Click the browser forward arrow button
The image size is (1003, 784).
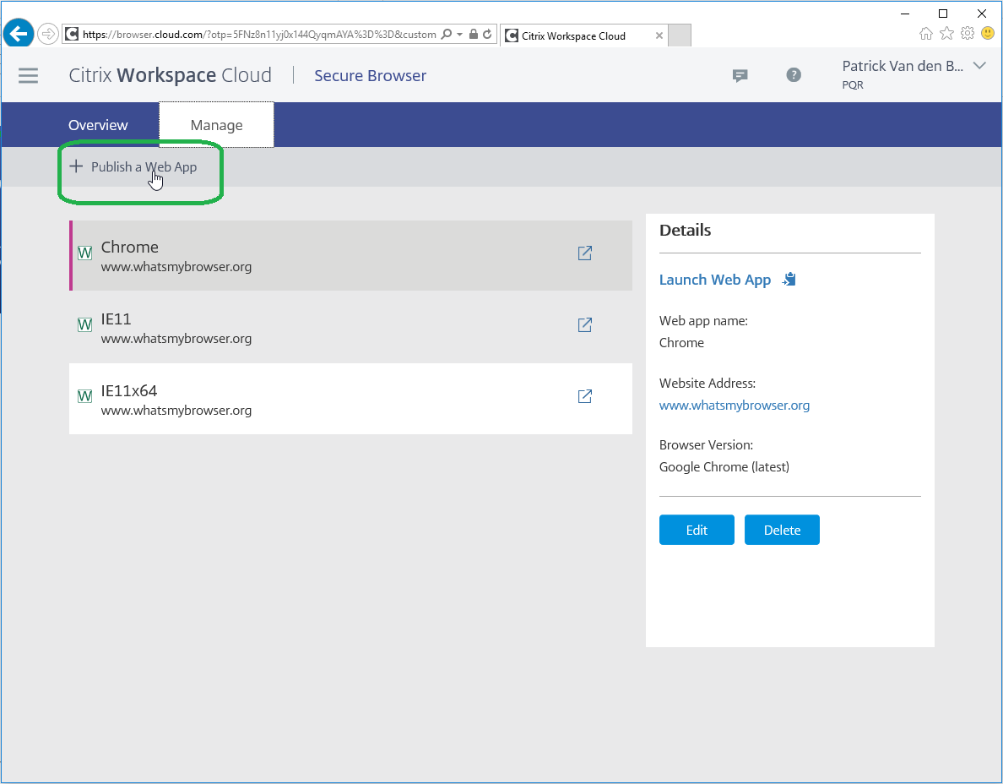tap(47, 34)
